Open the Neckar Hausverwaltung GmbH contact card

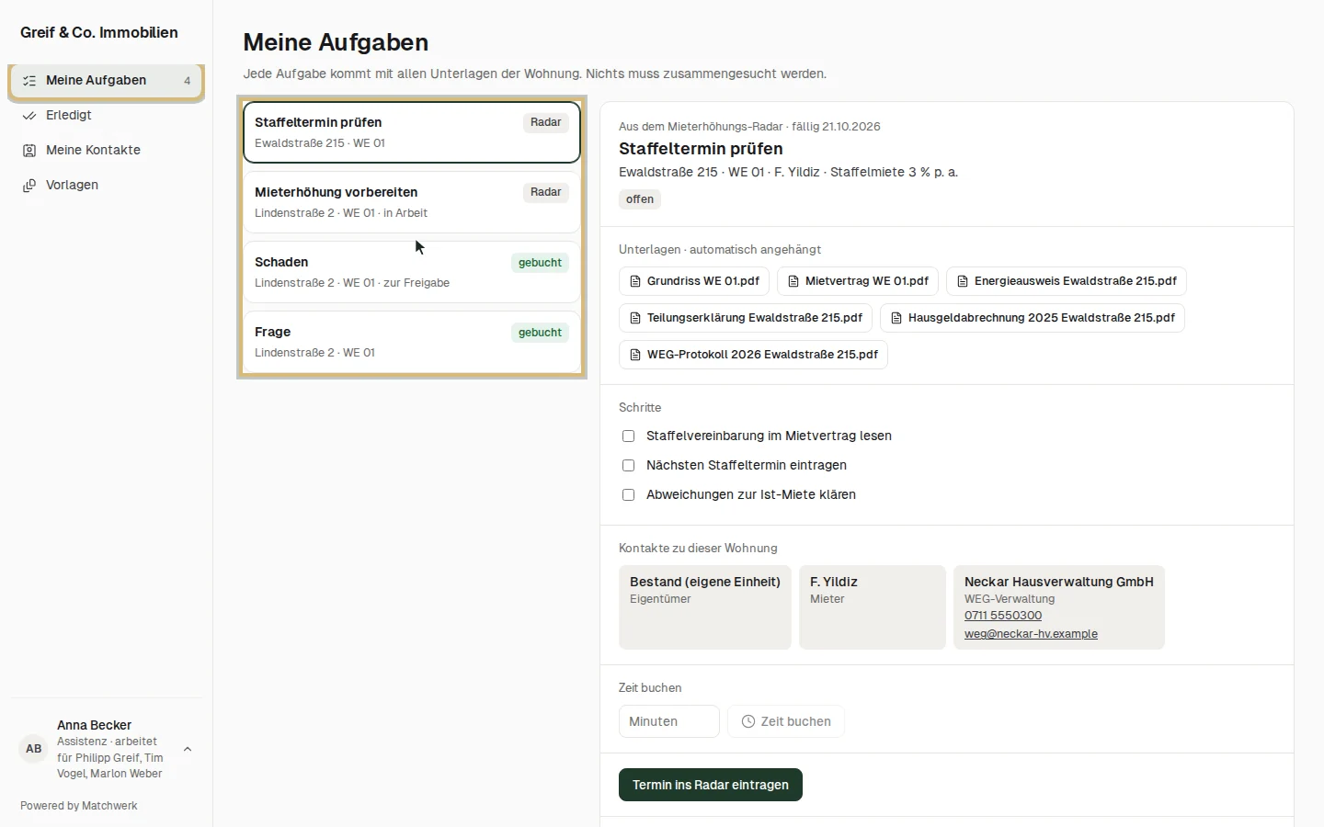click(x=1059, y=607)
